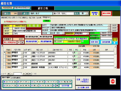Switch to 顧客売上一覧 tab
Screen dimensions: 121x91
tap(27, 18)
